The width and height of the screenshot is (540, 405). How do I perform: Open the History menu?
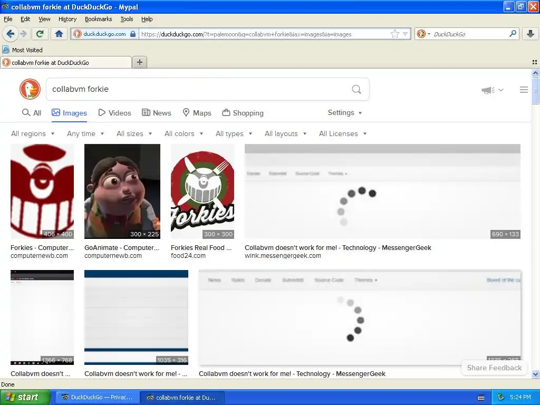(x=67, y=19)
